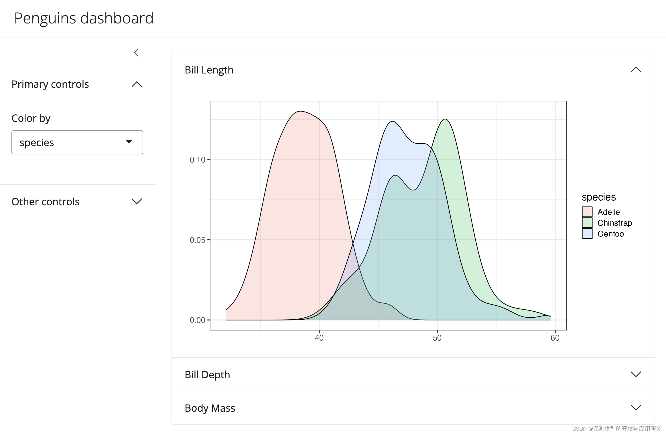Open the Bill Depth accordion section

point(207,375)
